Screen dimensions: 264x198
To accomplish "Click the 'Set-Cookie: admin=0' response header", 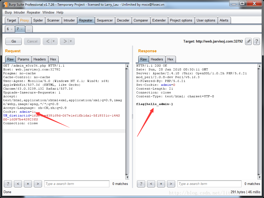I will [156, 85].
